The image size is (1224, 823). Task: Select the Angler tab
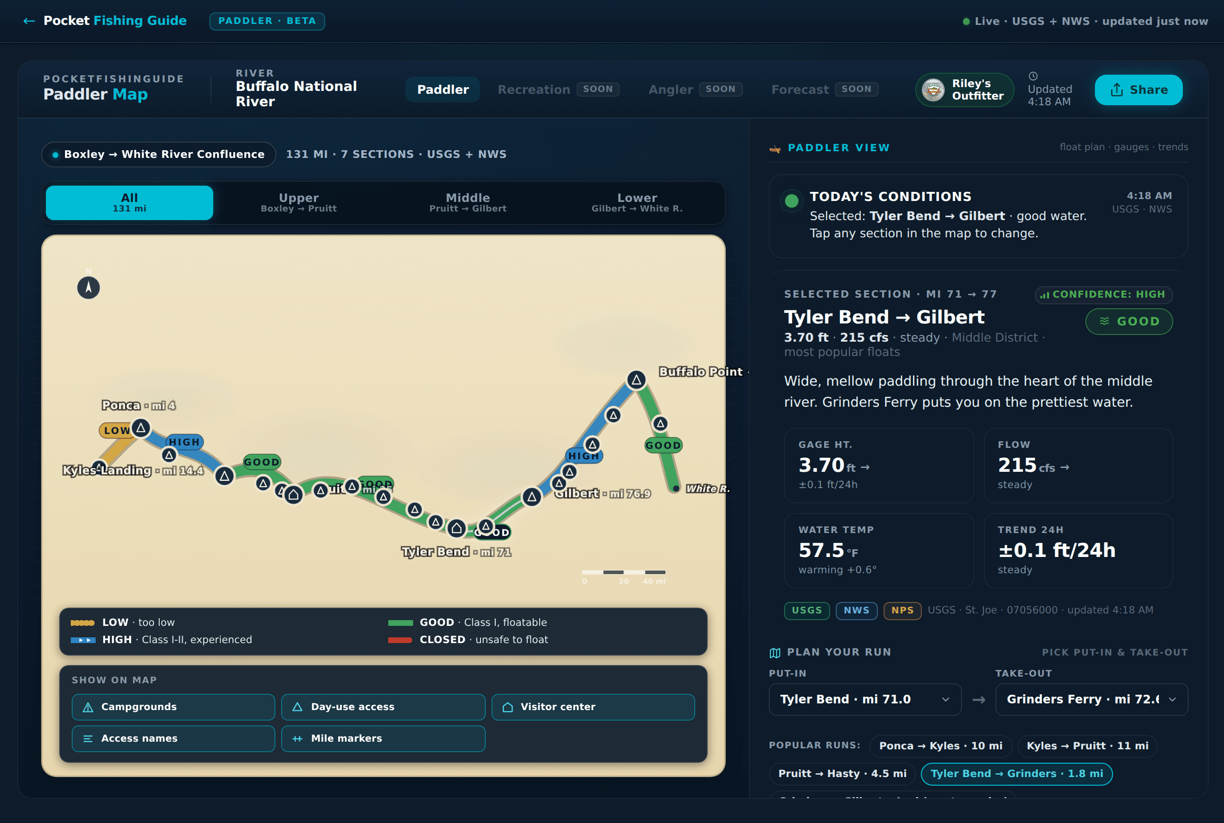(x=695, y=90)
